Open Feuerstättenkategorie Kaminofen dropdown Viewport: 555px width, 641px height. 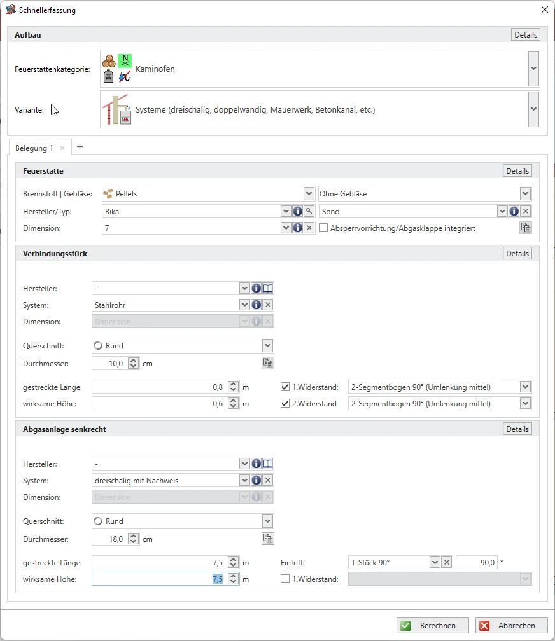(533, 69)
